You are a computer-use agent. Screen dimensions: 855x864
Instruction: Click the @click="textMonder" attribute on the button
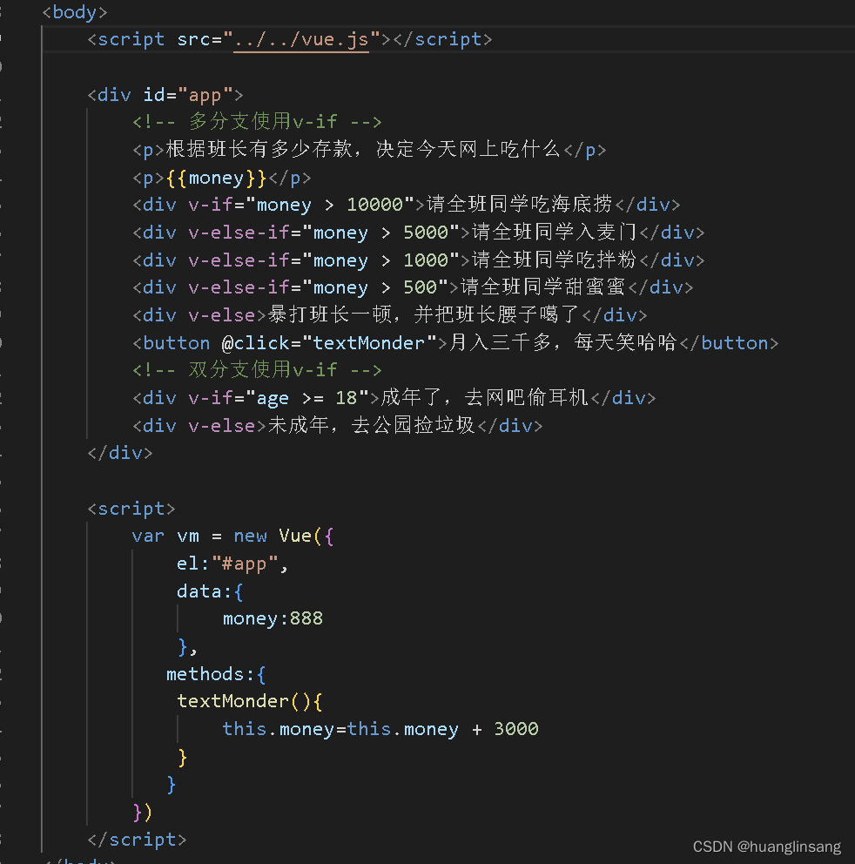coord(329,343)
